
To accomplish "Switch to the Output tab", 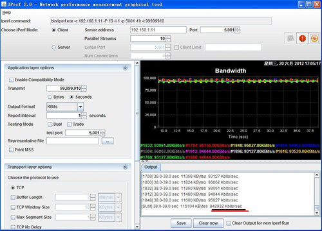I will pyautogui.click(x=151, y=167).
